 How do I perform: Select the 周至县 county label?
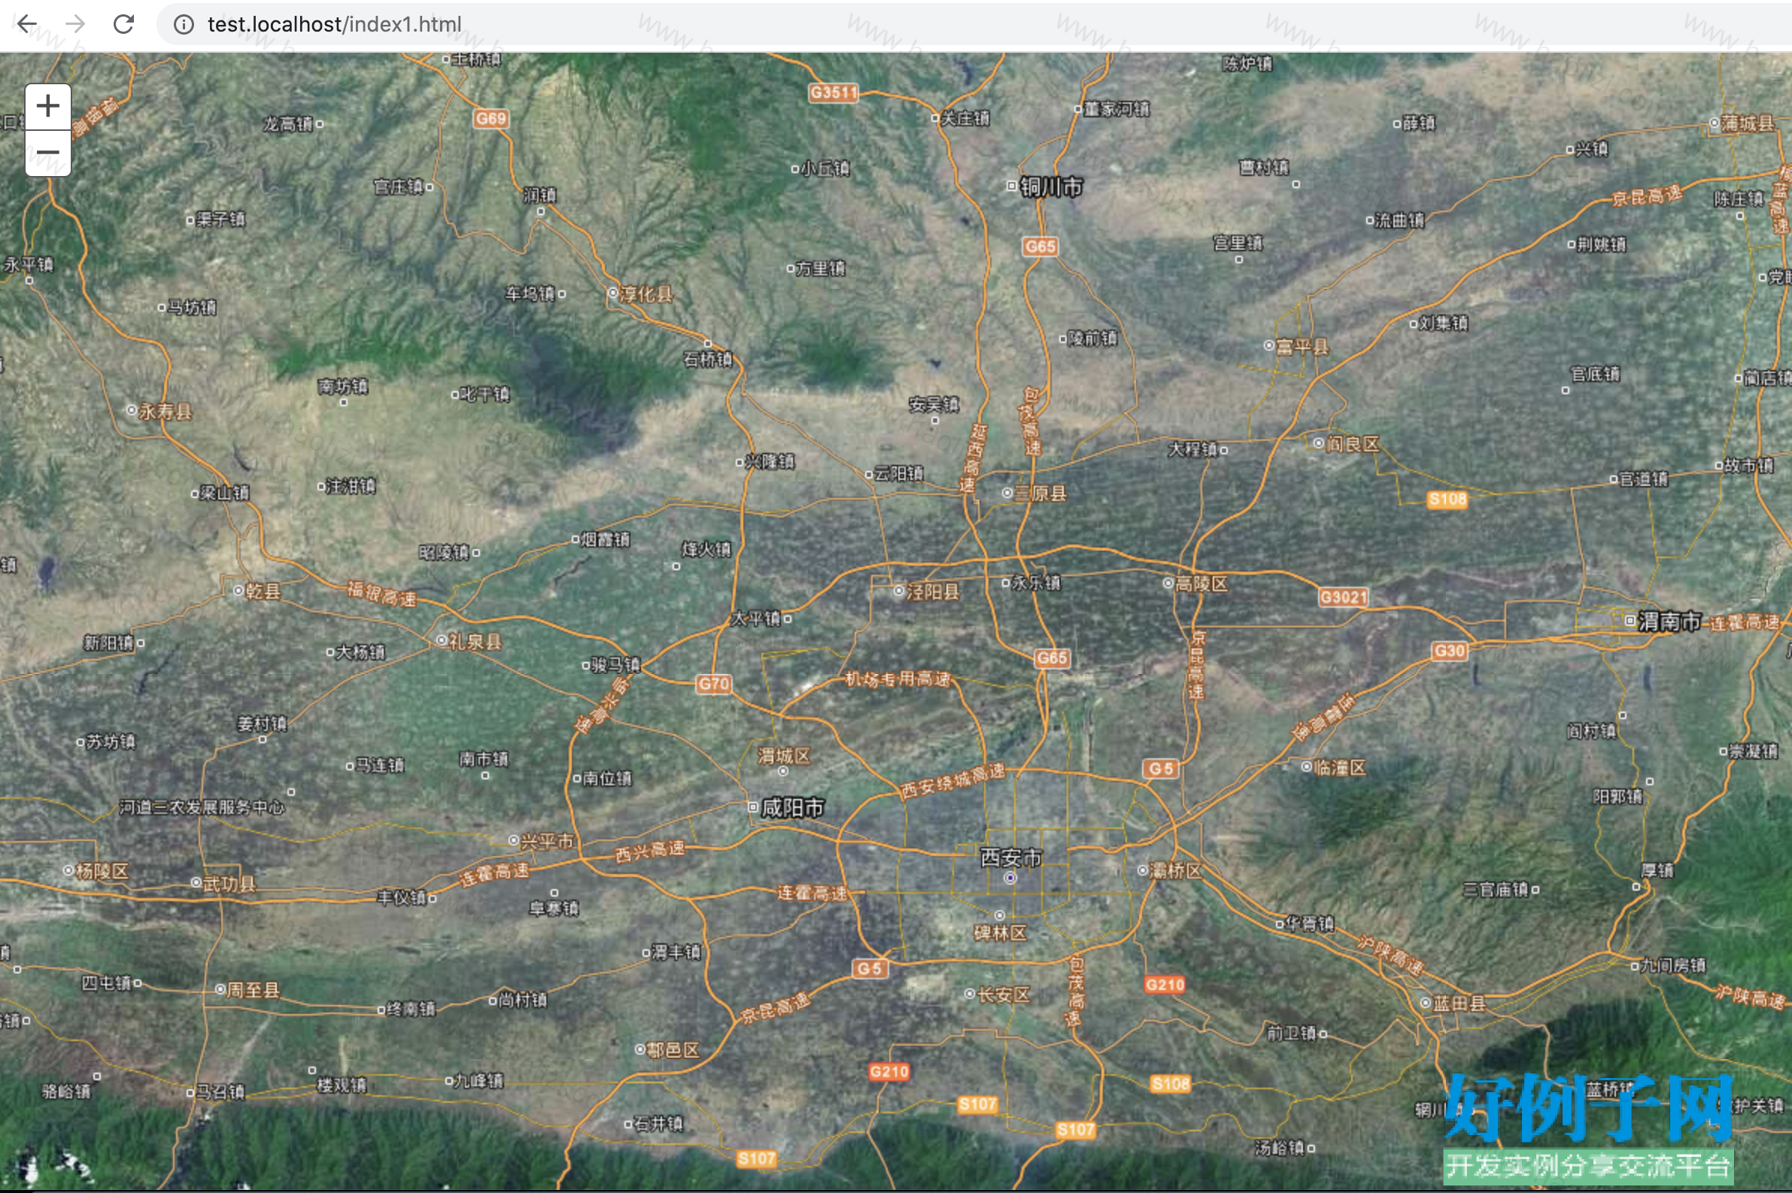[x=254, y=990]
